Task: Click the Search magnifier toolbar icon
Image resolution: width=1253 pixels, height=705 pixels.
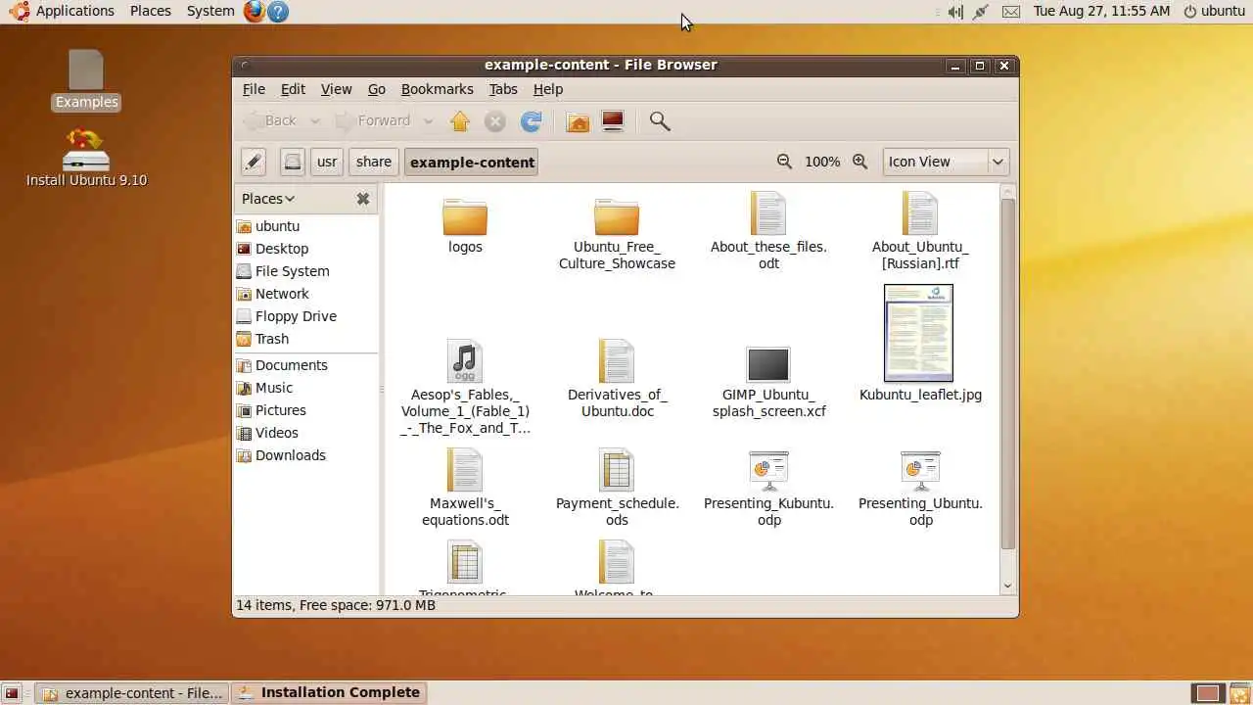Action: point(660,121)
